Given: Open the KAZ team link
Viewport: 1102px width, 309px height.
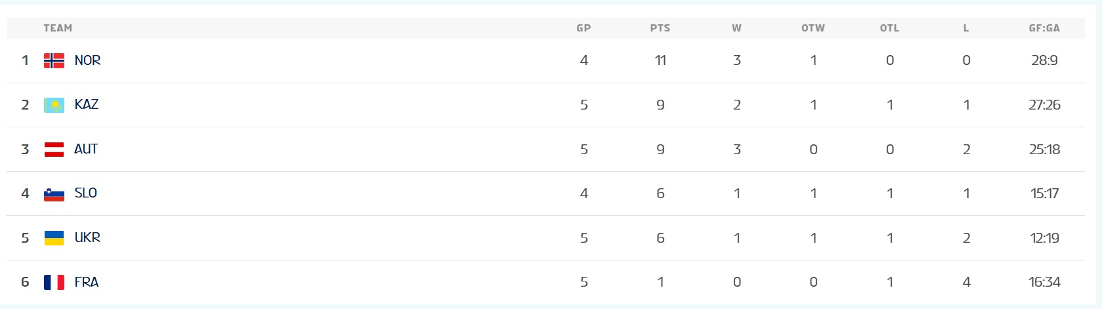Looking at the screenshot, I should [x=87, y=105].
